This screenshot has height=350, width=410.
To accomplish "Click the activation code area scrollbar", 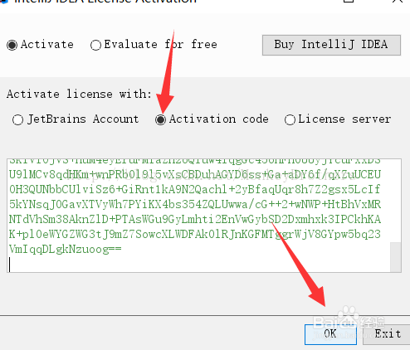I will 396,257.
